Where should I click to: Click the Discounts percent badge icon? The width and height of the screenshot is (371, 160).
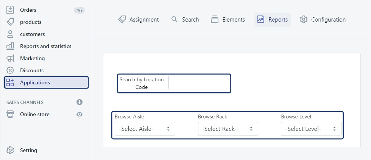(x=10, y=70)
